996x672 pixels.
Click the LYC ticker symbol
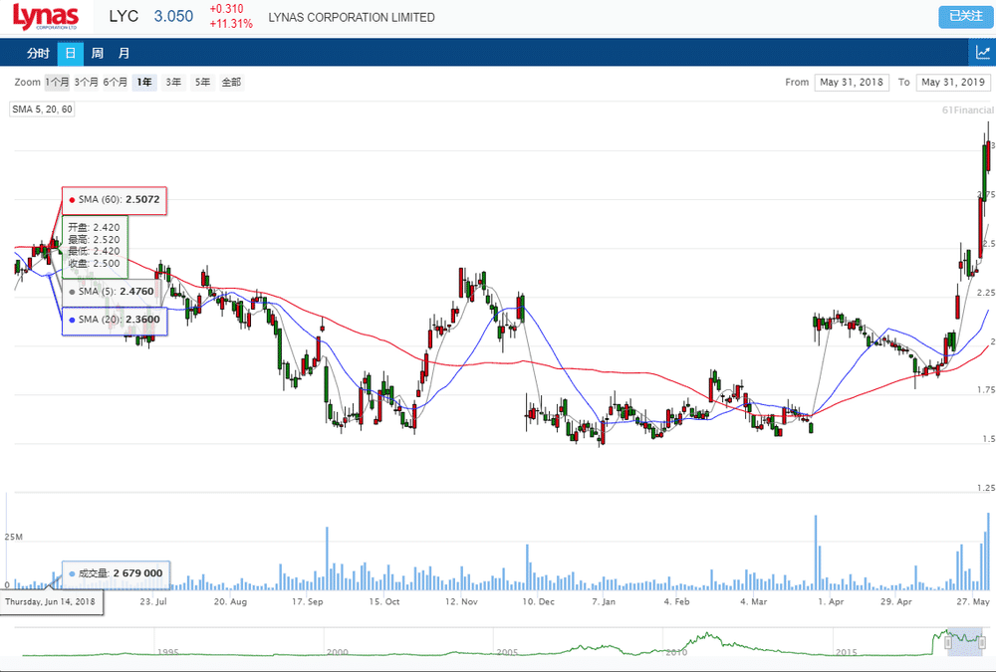coord(124,17)
